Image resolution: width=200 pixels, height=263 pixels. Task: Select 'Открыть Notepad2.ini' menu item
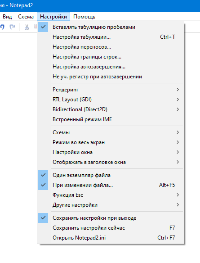111,238
